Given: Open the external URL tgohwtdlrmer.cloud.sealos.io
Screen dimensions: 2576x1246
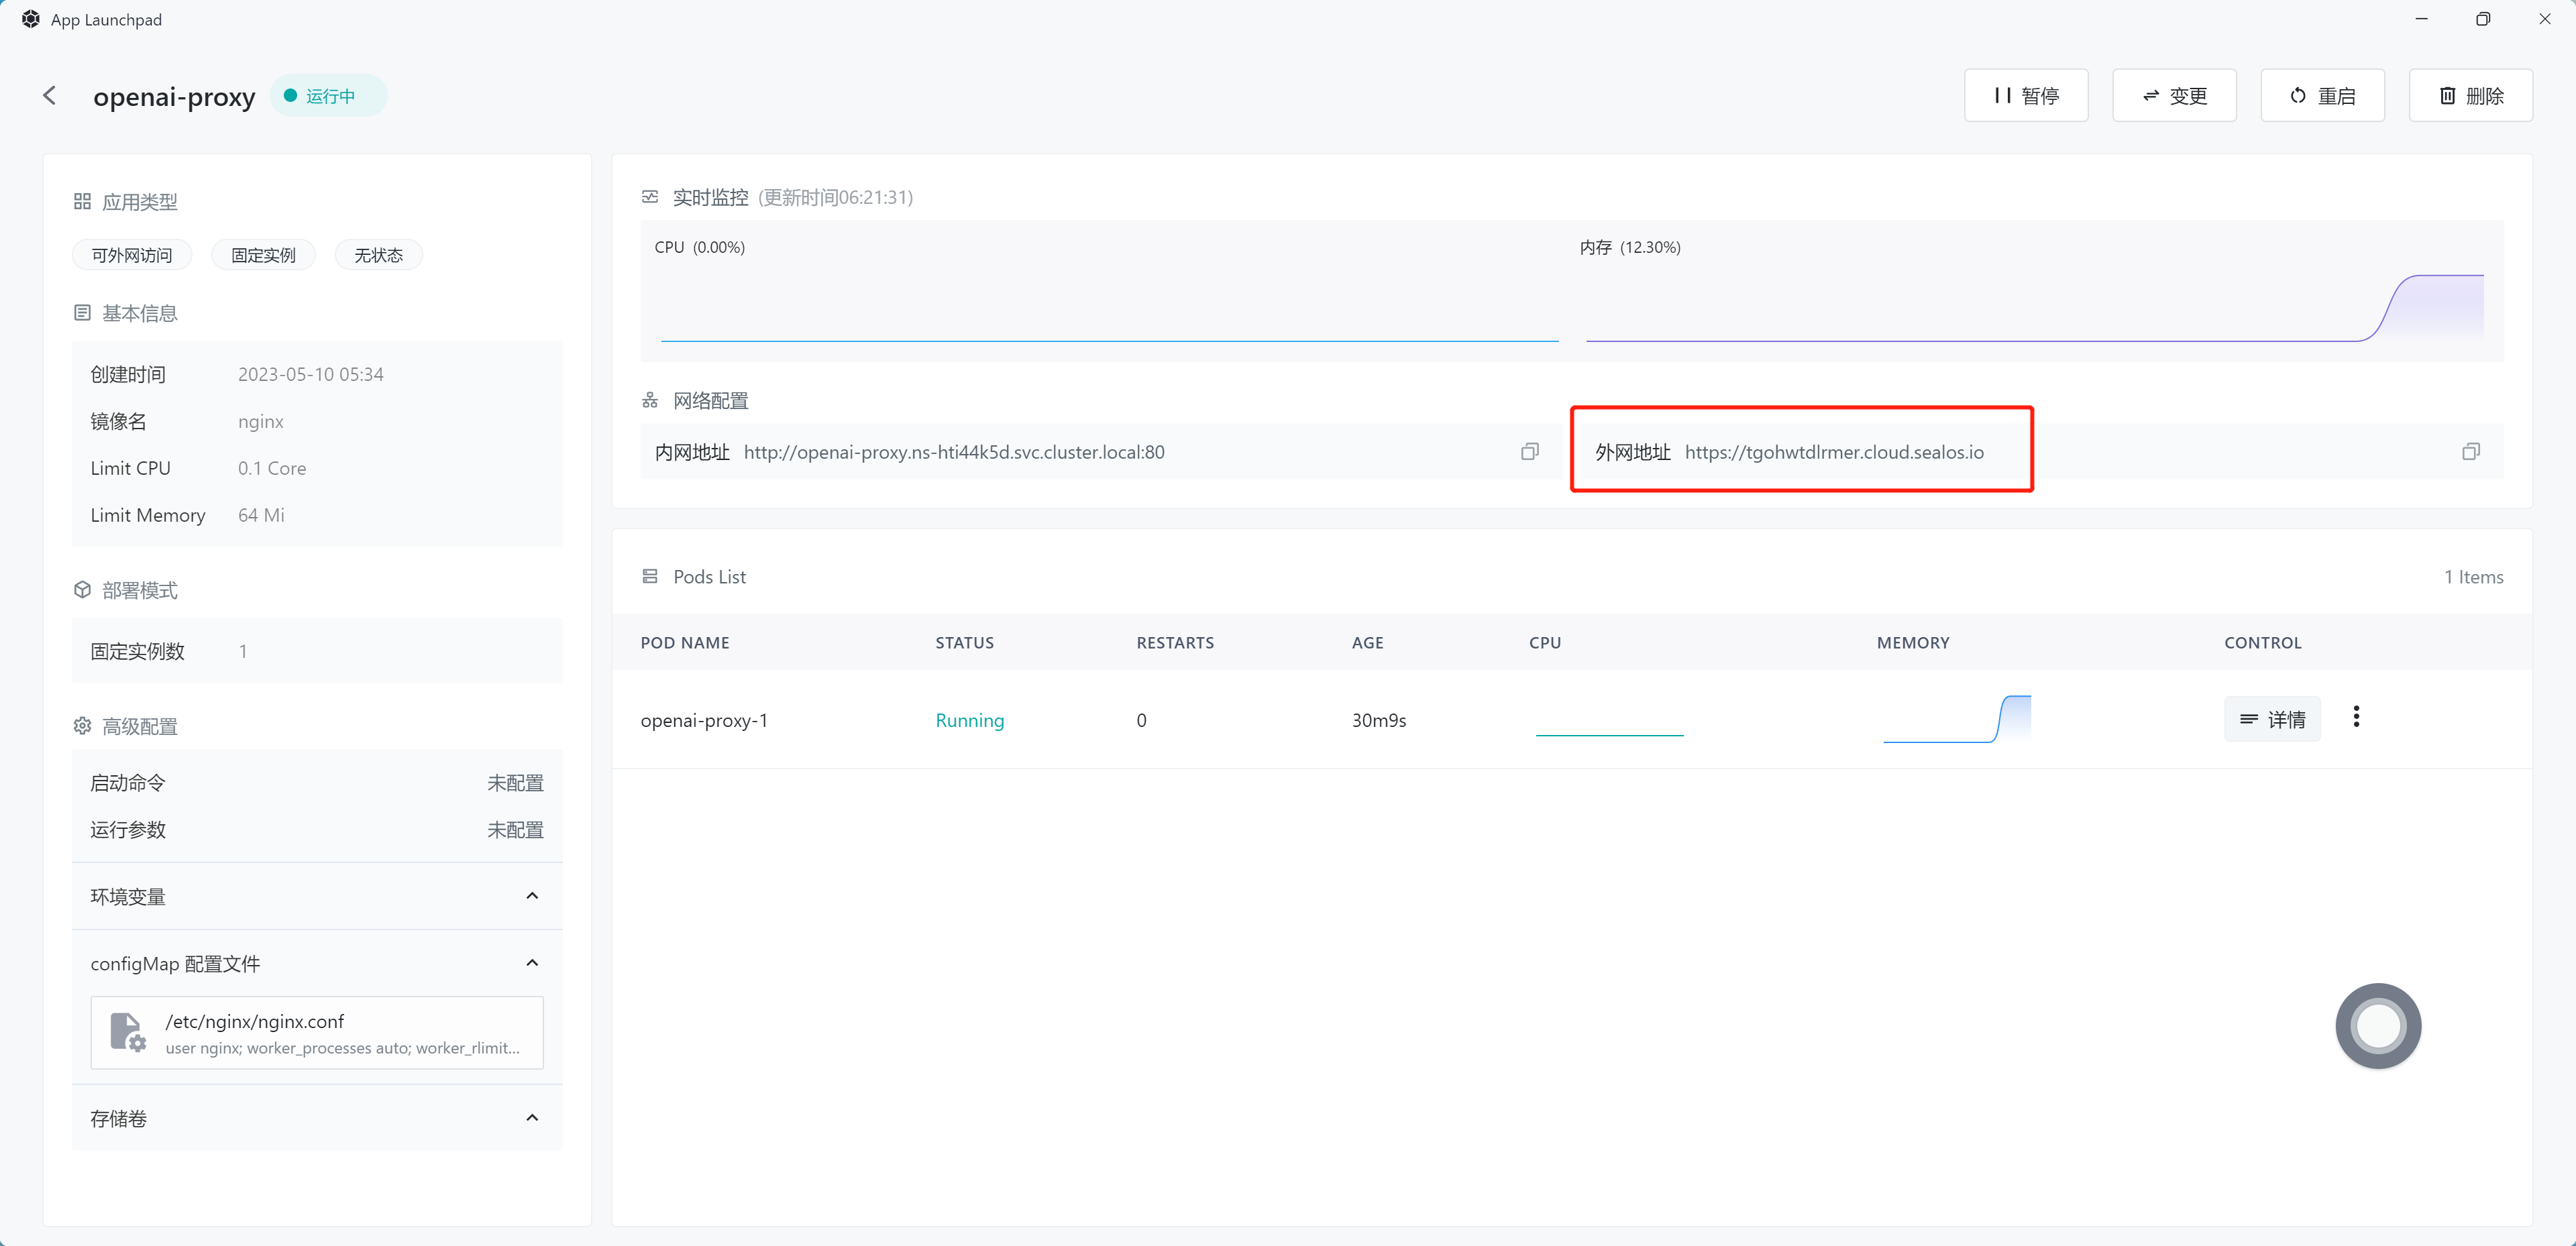Looking at the screenshot, I should pyautogui.click(x=1833, y=452).
